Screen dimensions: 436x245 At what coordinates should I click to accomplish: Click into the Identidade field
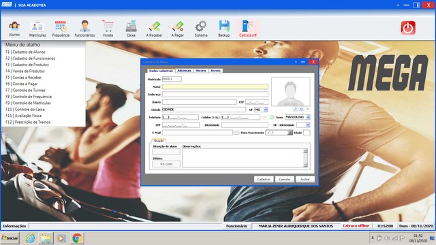point(245,125)
